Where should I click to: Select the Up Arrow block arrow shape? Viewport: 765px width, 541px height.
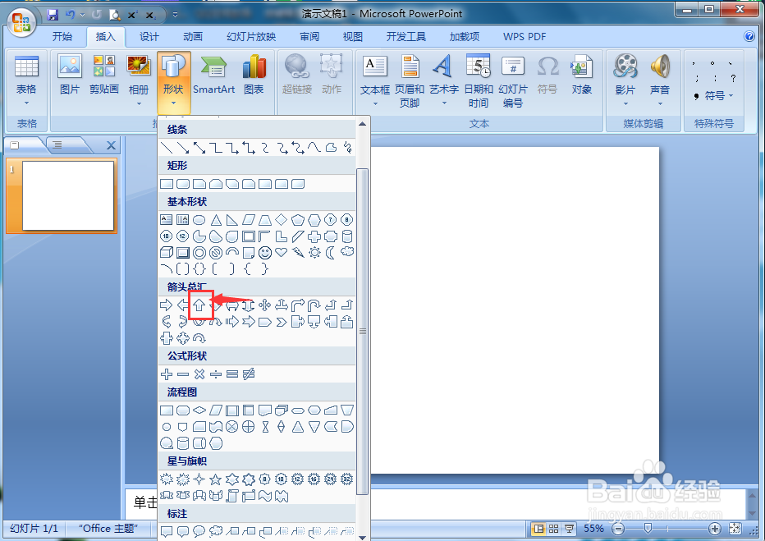(x=199, y=305)
